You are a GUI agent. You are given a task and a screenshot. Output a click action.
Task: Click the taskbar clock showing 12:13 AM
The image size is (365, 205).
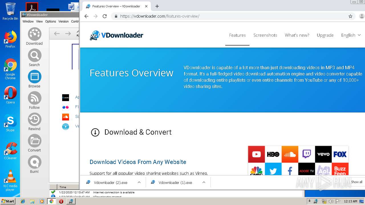(x=350, y=201)
